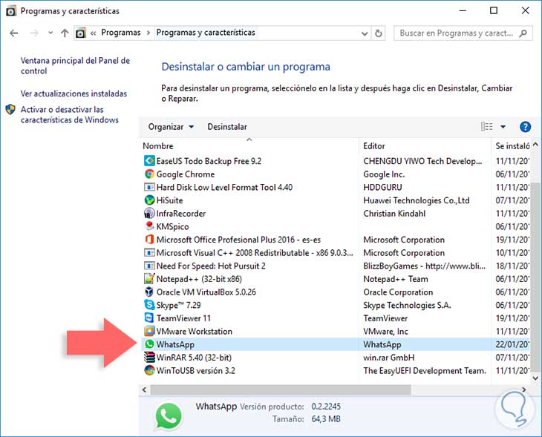The width and height of the screenshot is (542, 437).
Task: Click the 64,3 MB size value
Action: (x=326, y=419)
